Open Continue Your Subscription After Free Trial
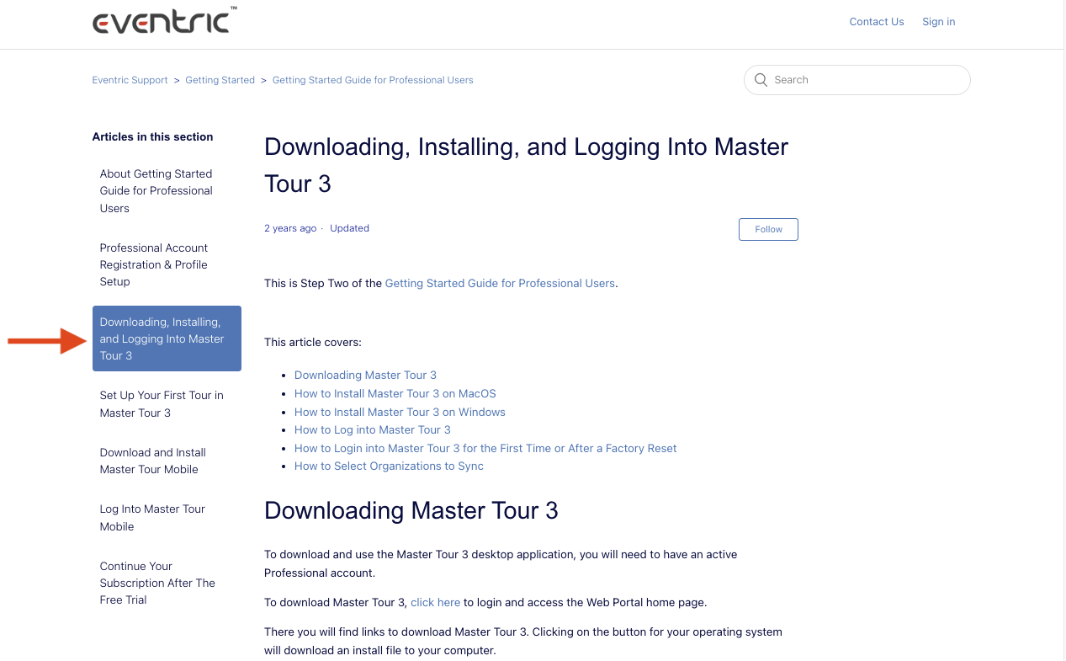Viewport: 1066px width, 661px height. [167, 583]
